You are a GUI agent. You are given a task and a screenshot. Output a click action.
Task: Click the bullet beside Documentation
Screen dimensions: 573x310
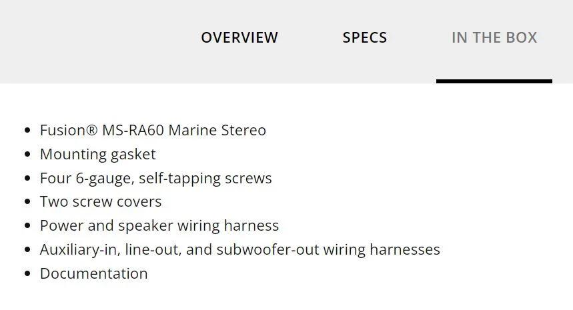27,274
